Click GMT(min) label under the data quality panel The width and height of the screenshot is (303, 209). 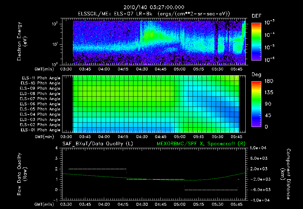[x=44, y=204]
